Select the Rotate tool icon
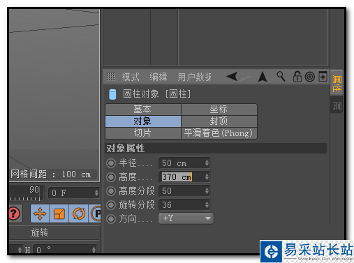Screen dimensions: 354x263 click(x=79, y=213)
